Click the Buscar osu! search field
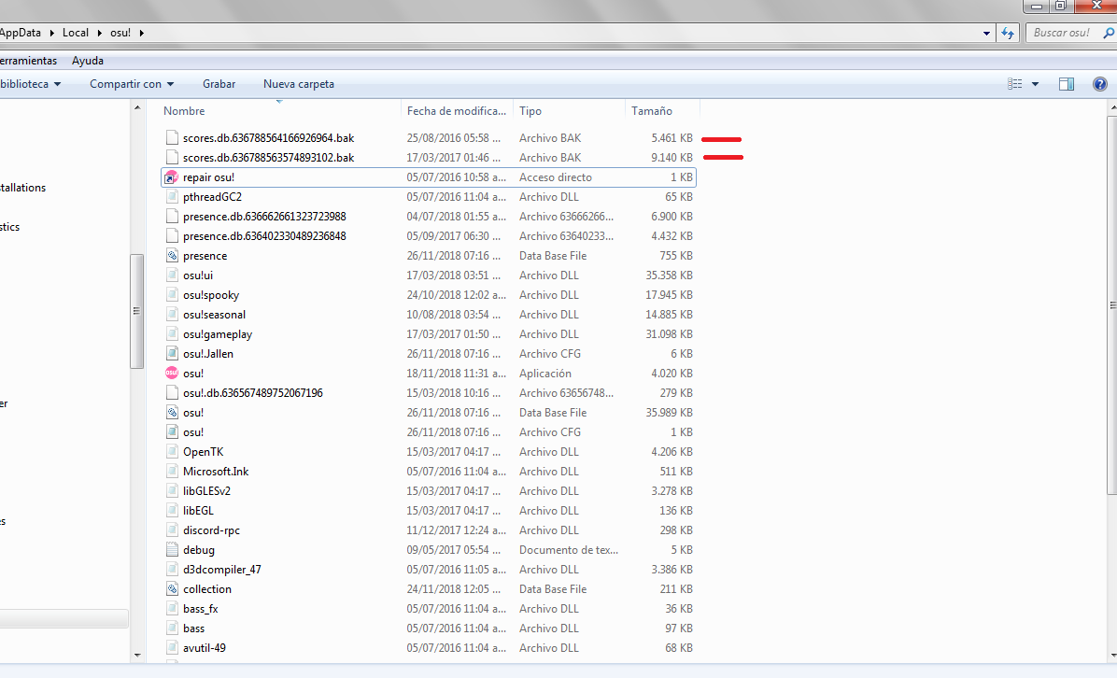 (1063, 33)
